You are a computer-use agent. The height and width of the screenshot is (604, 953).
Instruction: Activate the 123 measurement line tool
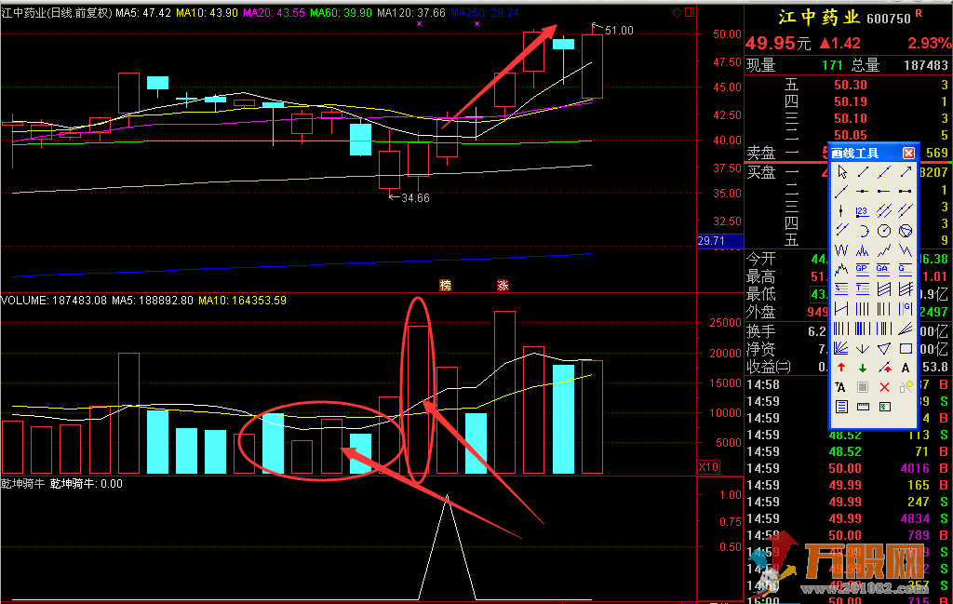[863, 211]
